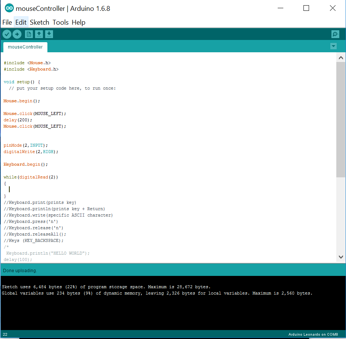Click the Arduino logo in the title bar
The image size is (346, 339).
click(8, 8)
